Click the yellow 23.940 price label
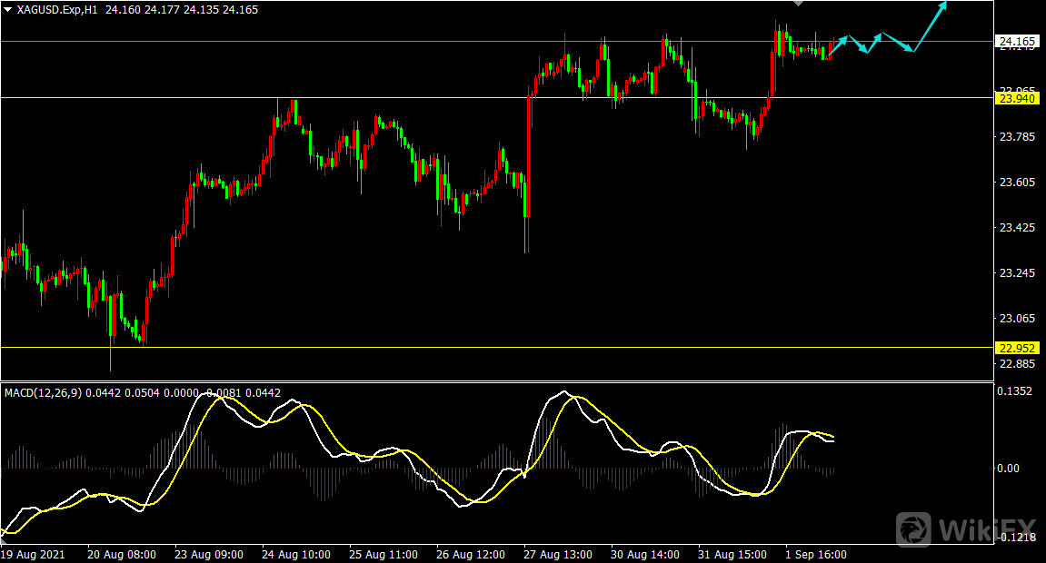The width and height of the screenshot is (1046, 563). [1018, 98]
